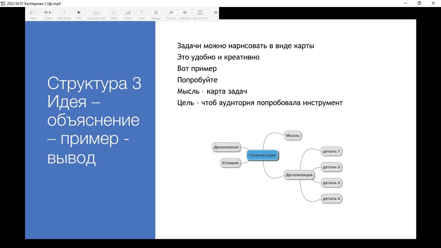Open the Format panel
Screen dimensions: 441x248
pos(171,13)
